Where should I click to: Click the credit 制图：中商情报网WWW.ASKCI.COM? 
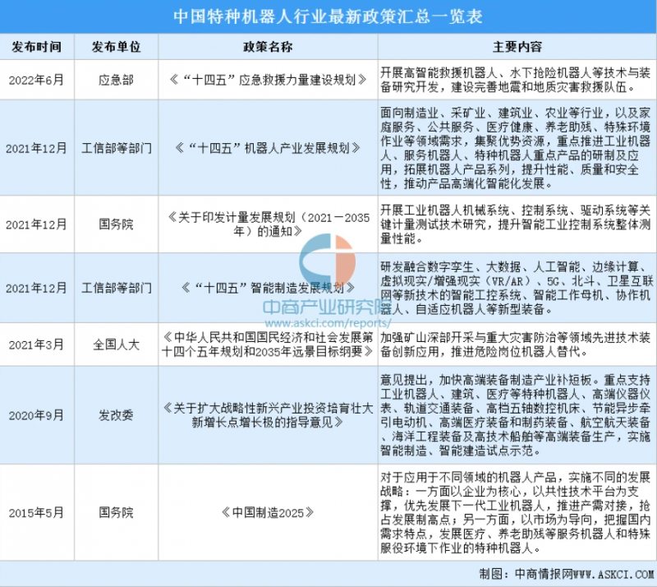567,574
